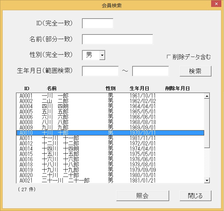
Task: Enable the 削除データ含む checkbox
Action: [169, 57]
